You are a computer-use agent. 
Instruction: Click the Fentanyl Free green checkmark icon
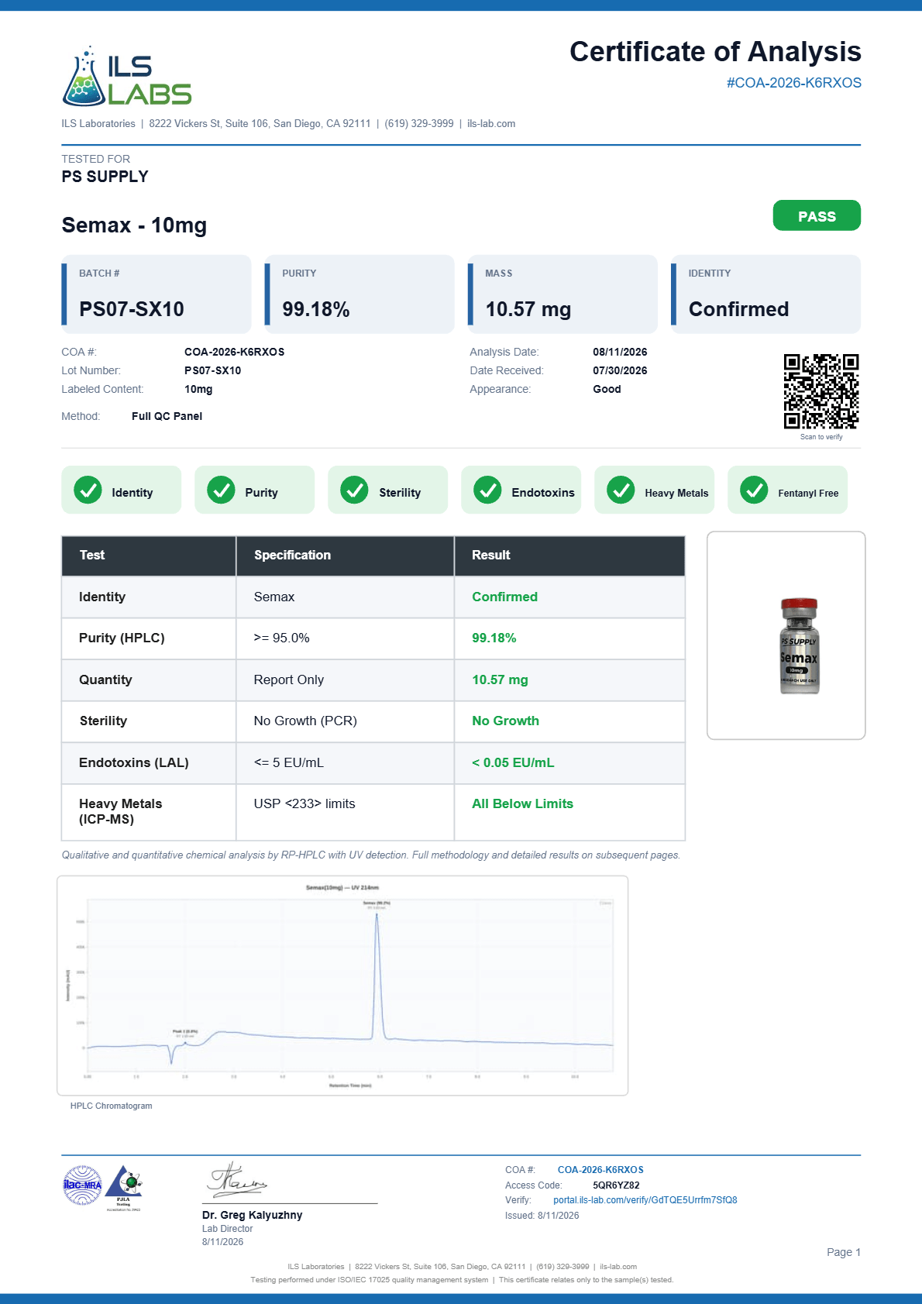[x=754, y=490]
